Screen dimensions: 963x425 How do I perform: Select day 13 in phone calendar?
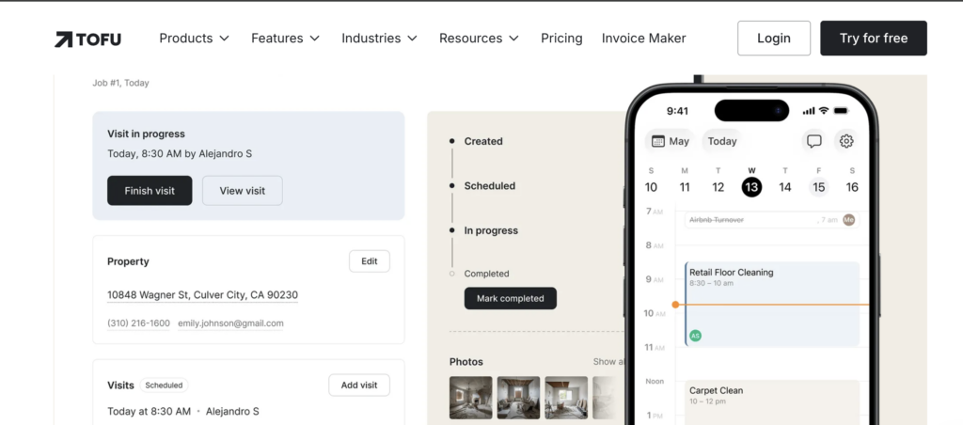pyautogui.click(x=751, y=187)
